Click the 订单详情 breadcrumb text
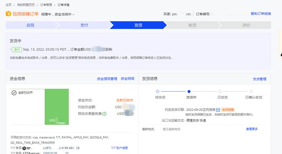 tap(63, 5)
